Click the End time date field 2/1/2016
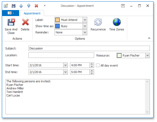 click(46, 72)
